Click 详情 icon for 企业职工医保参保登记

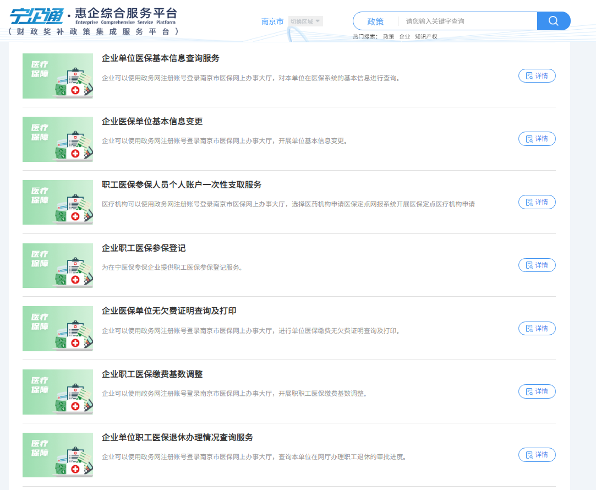(x=529, y=265)
